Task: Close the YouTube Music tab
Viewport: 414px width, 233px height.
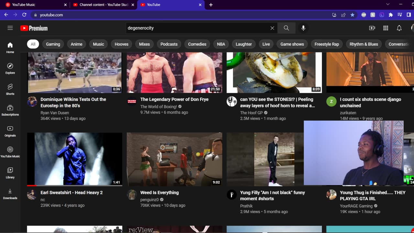Action: pyautogui.click(x=65, y=5)
